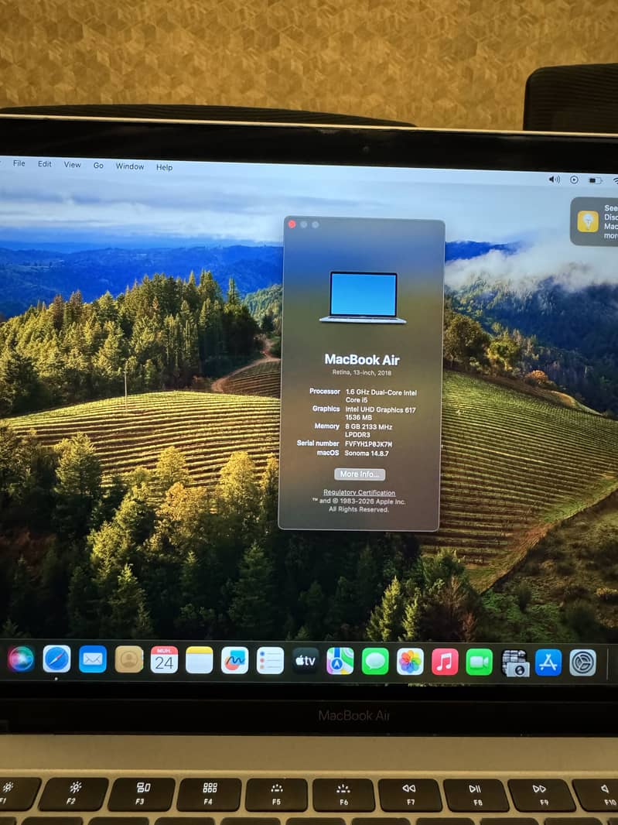The image size is (618, 825).
Task: Launch Safari browser from the dock
Action: click(x=56, y=659)
